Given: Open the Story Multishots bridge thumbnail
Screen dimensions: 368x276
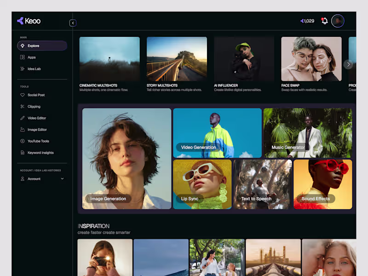Looking at the screenshot, I should (x=177, y=59).
